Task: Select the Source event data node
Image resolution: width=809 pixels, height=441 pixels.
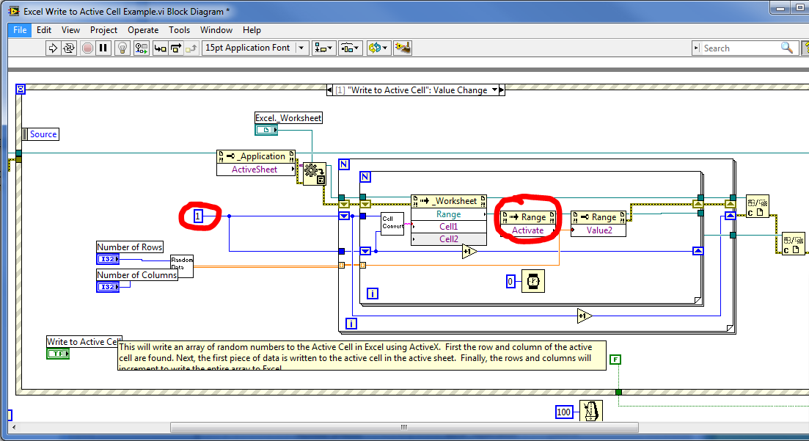Action: 41,134
